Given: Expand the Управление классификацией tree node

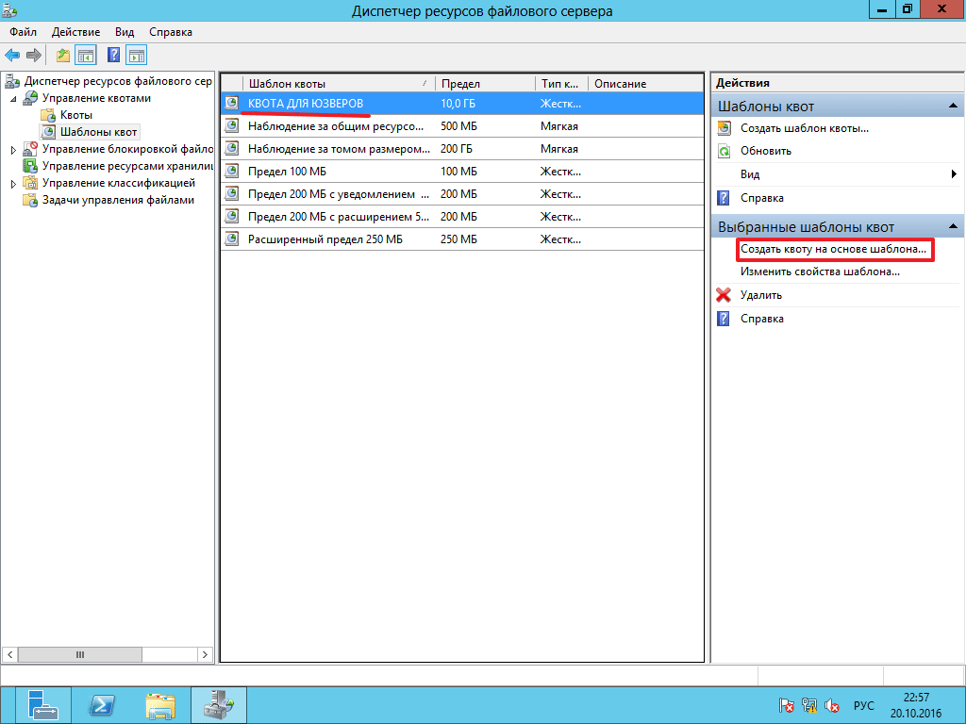Looking at the screenshot, I should pyautogui.click(x=13, y=184).
